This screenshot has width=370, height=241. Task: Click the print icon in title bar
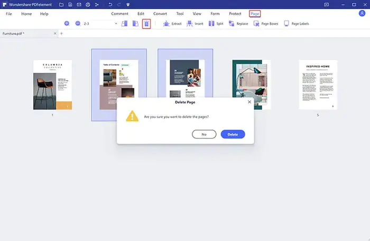pyautogui.click(x=89, y=5)
